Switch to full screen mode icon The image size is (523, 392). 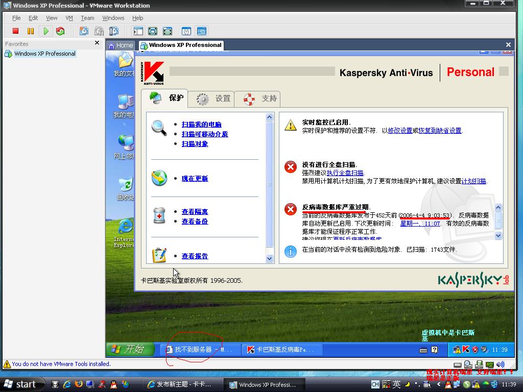tap(152, 31)
